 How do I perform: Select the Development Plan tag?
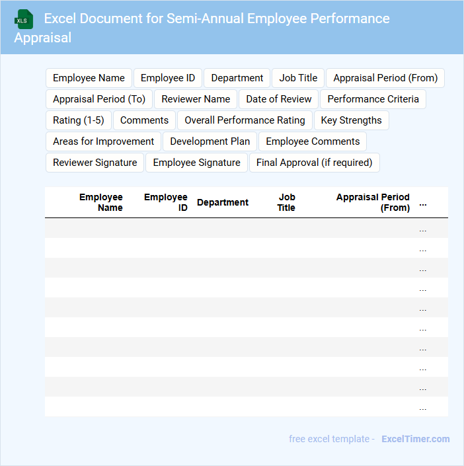click(210, 141)
